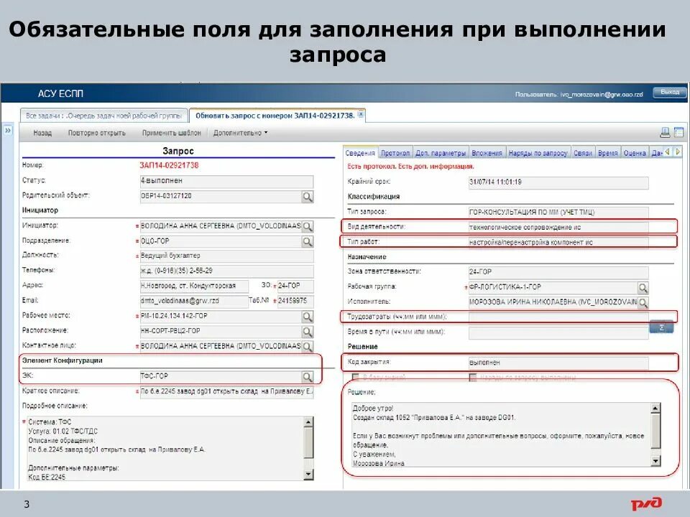Viewport: 690px width, 517px height.
Task: Click magnifier next to Рабочая группа
Action: [643, 288]
